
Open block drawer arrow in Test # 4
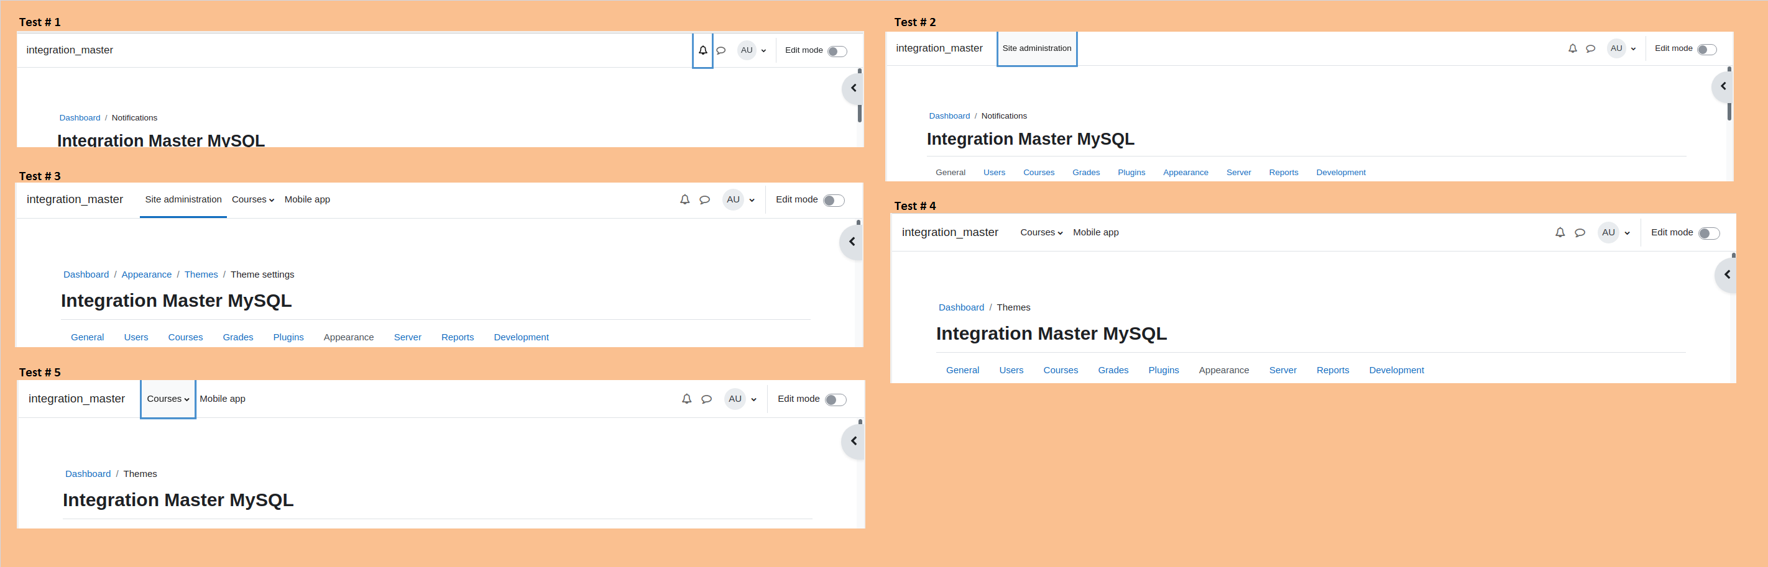[x=1727, y=274]
